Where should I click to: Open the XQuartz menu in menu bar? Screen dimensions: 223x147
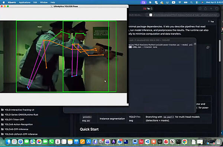[x=12, y=3]
